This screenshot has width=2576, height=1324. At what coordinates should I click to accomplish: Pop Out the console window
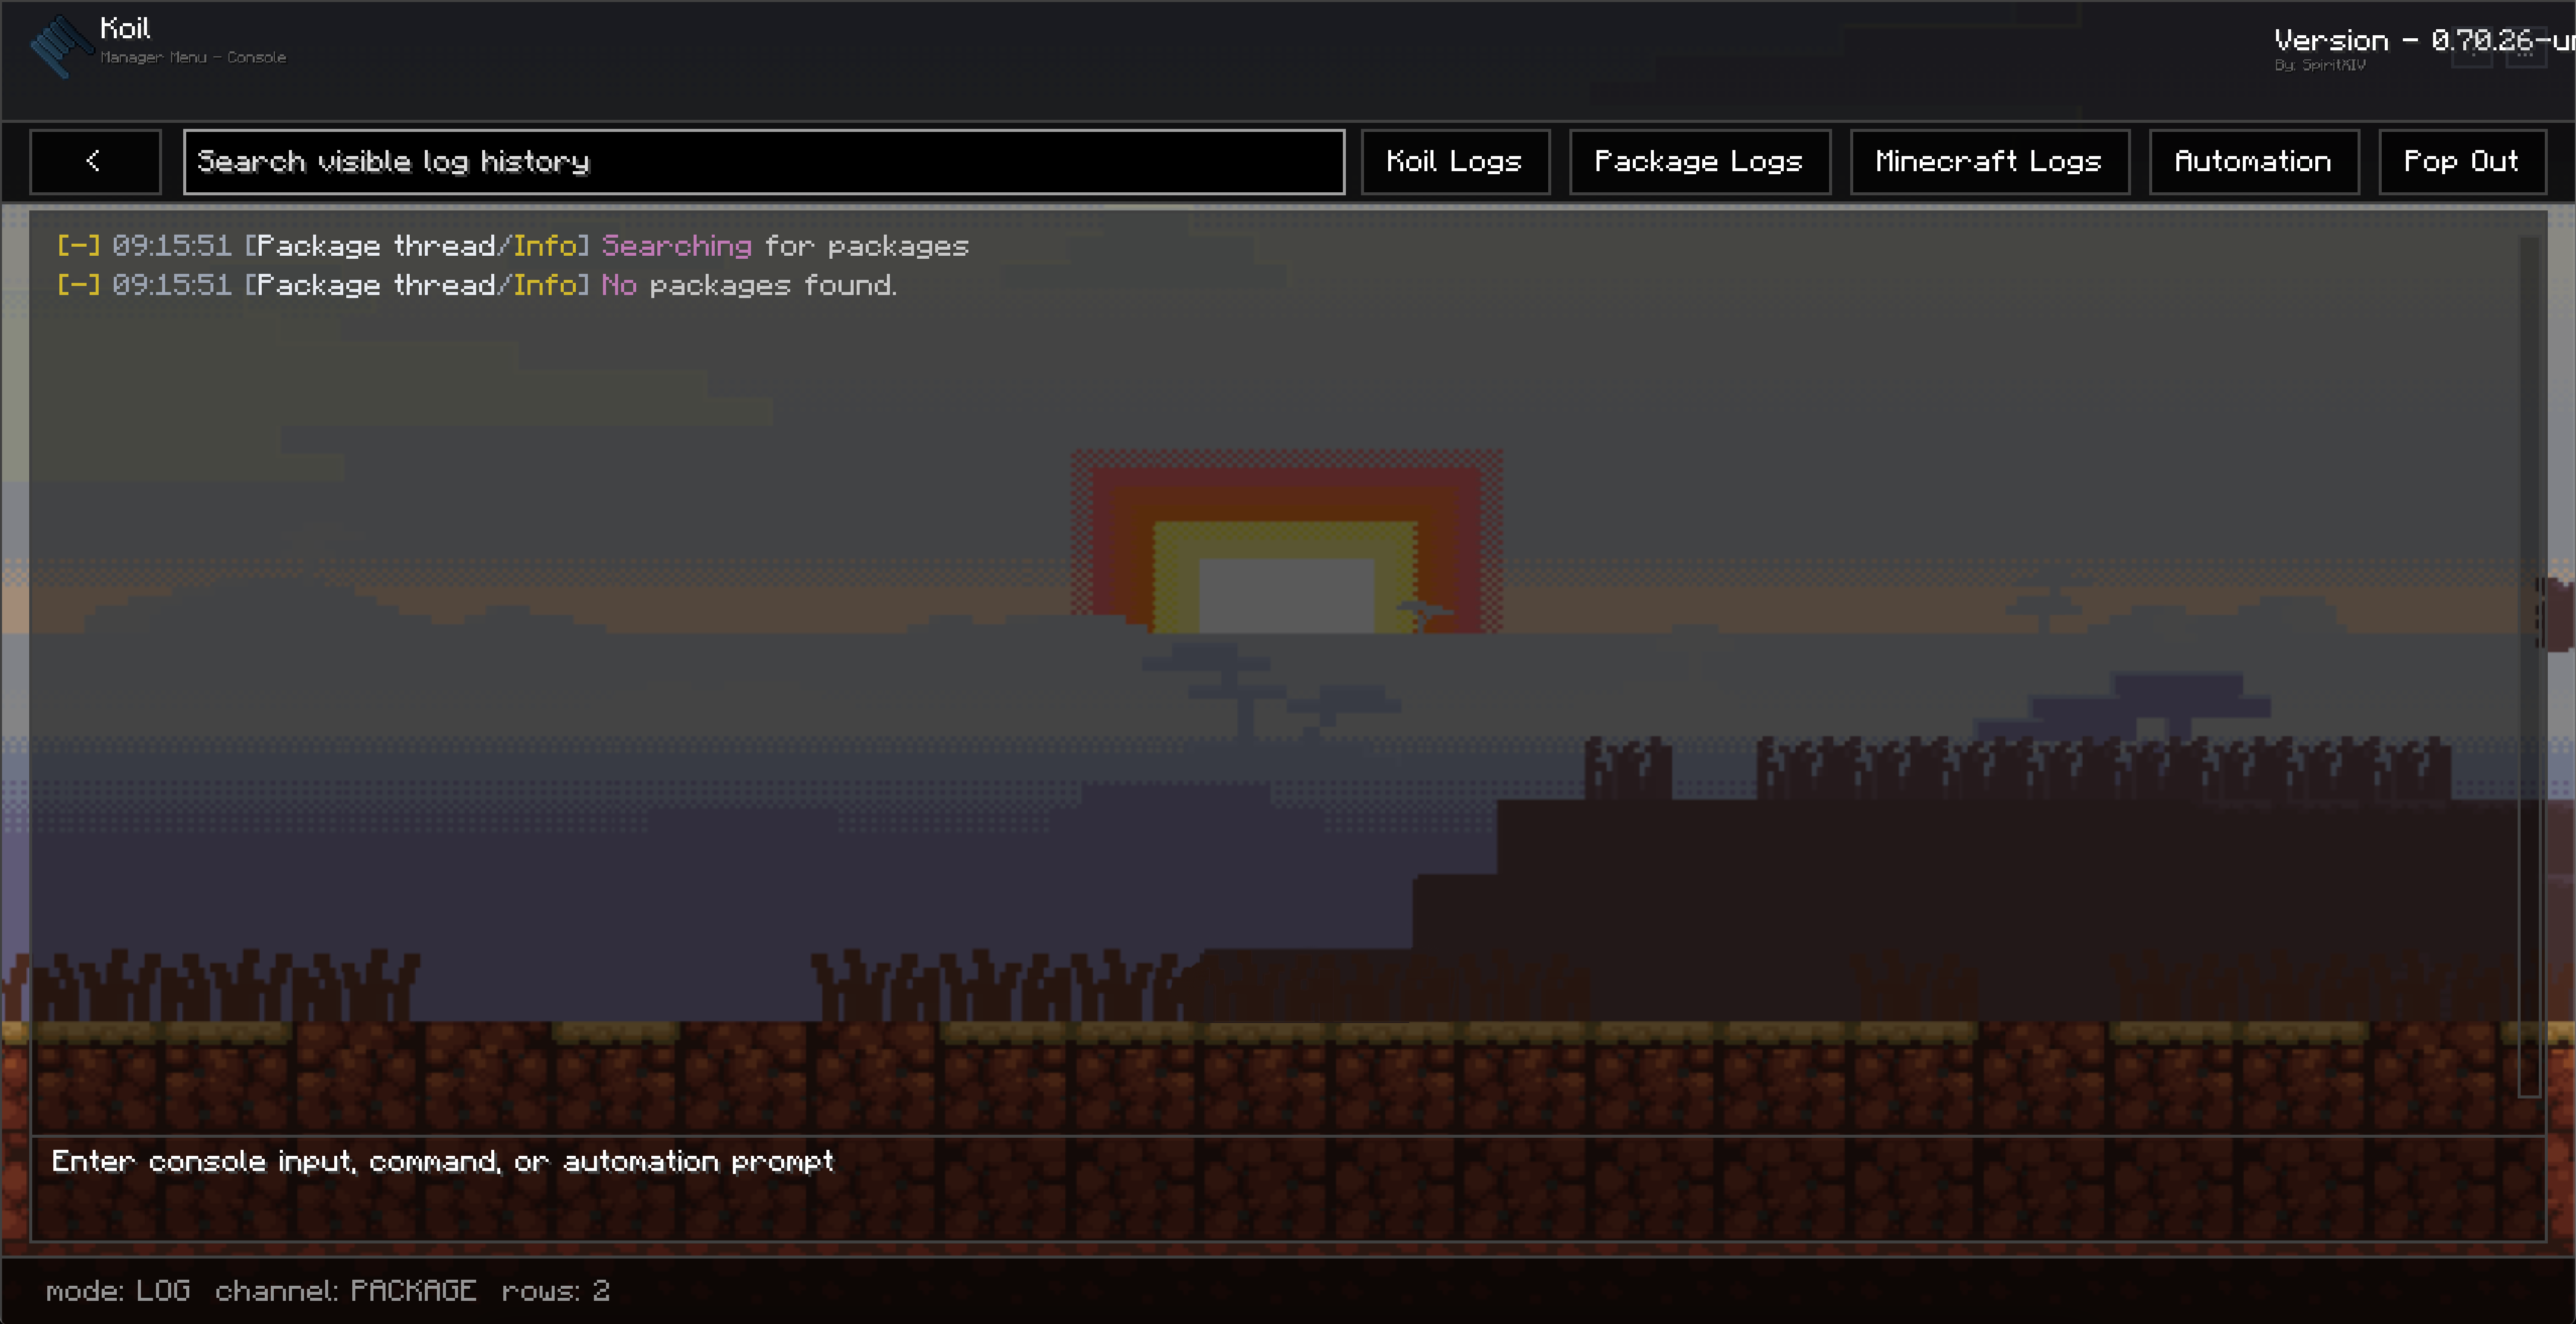(2462, 161)
